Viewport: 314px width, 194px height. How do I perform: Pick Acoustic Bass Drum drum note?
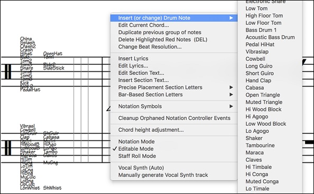pyautogui.click(x=270, y=37)
